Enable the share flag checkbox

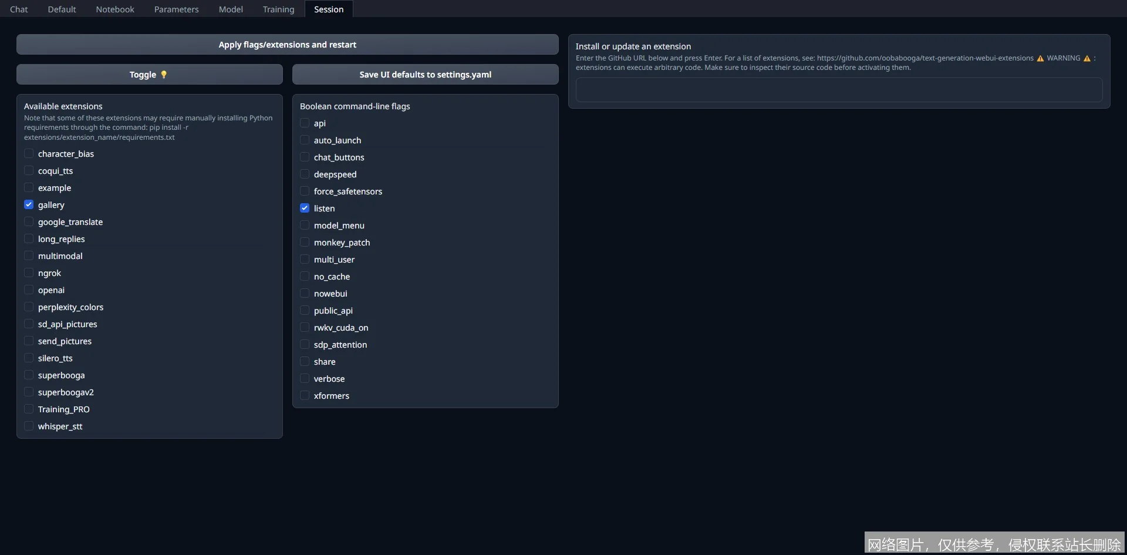point(305,362)
